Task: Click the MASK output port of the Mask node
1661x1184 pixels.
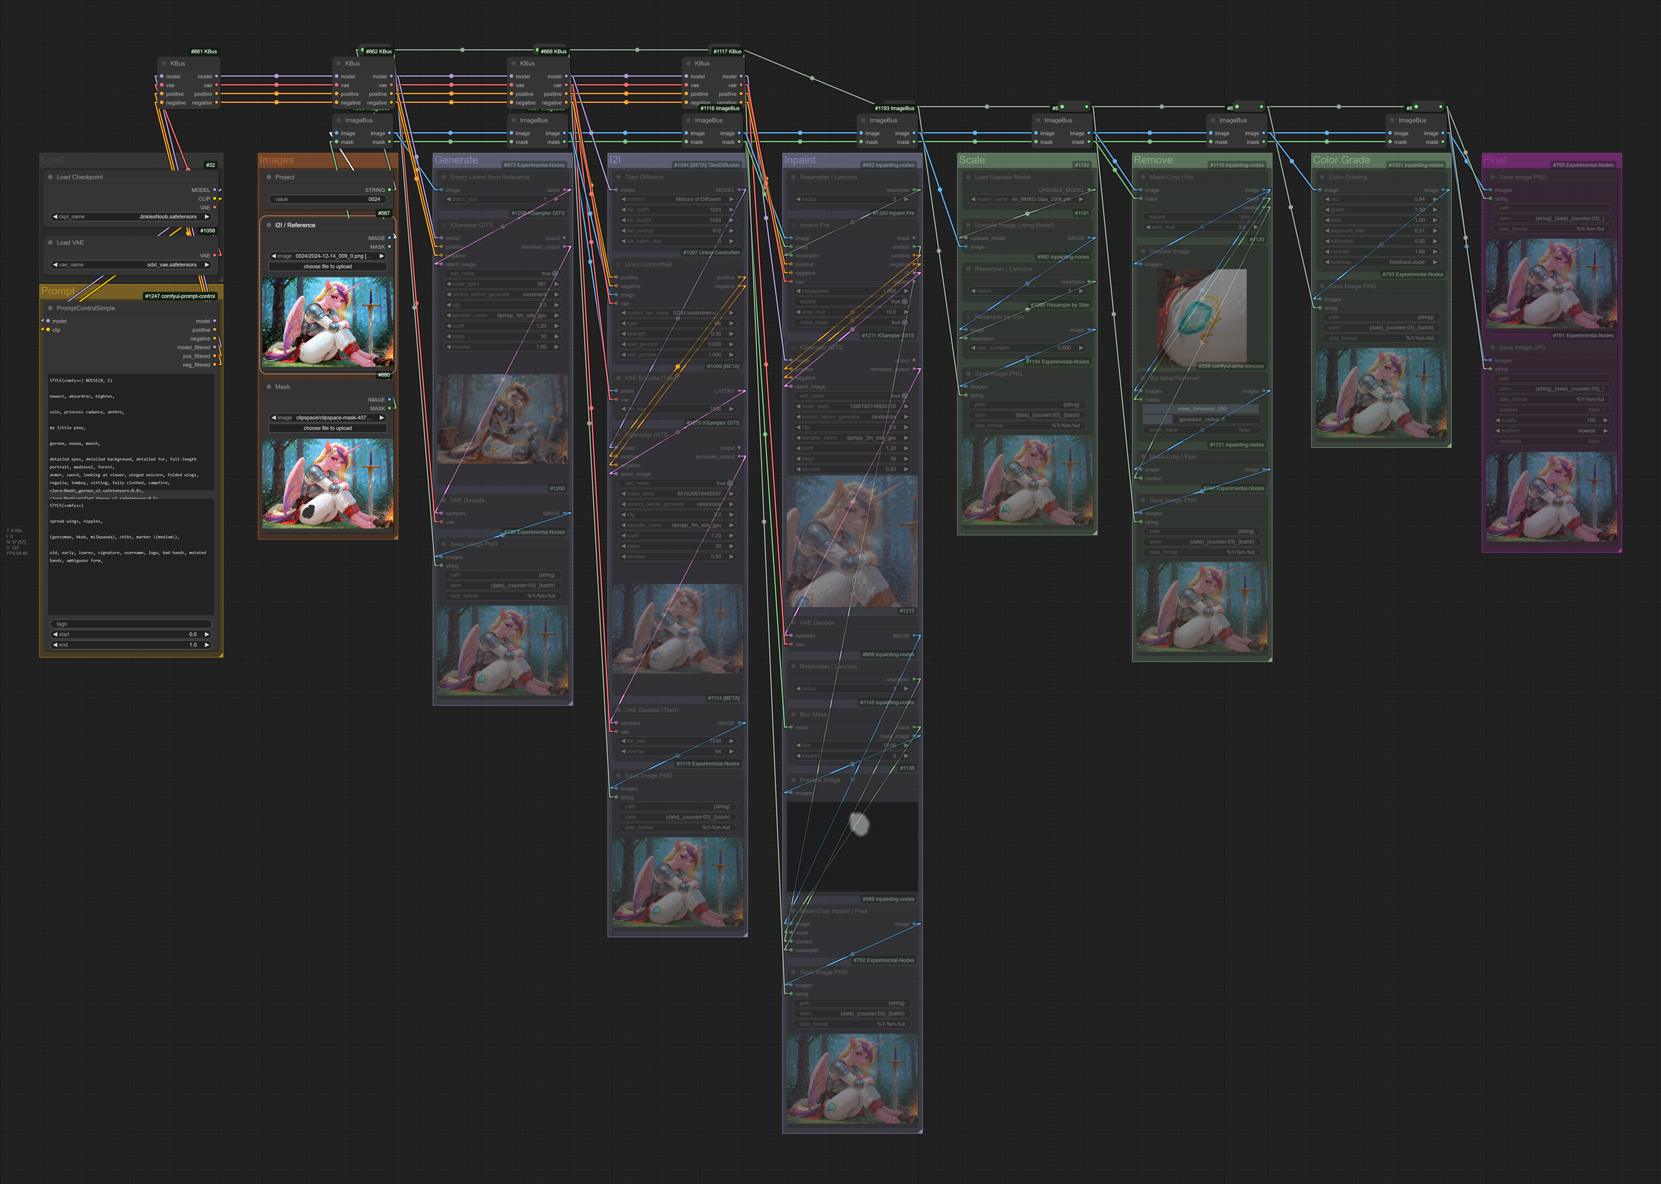Action: (x=390, y=409)
